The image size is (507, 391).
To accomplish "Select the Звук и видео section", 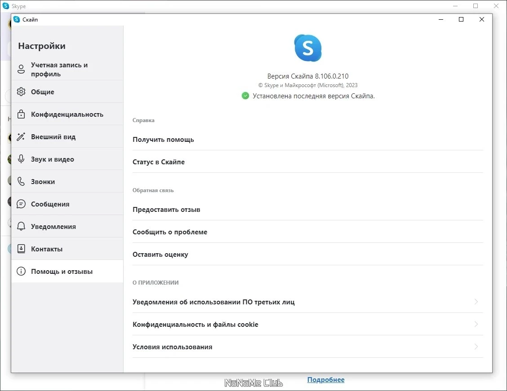I will tap(67, 159).
